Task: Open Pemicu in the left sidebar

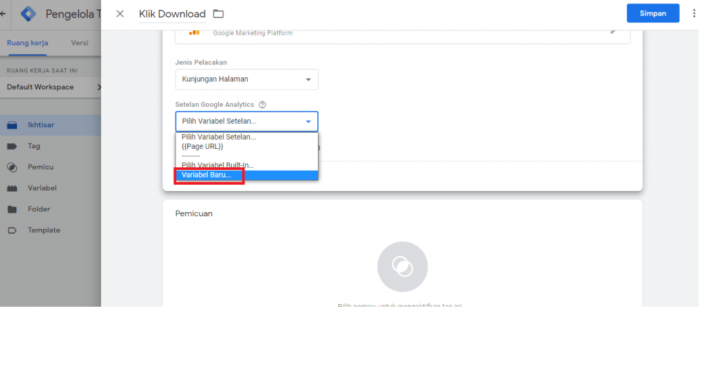Action: (x=41, y=167)
